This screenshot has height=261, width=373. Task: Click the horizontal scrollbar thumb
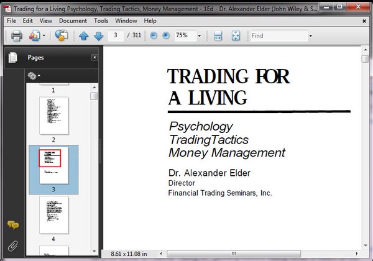[x=234, y=254]
